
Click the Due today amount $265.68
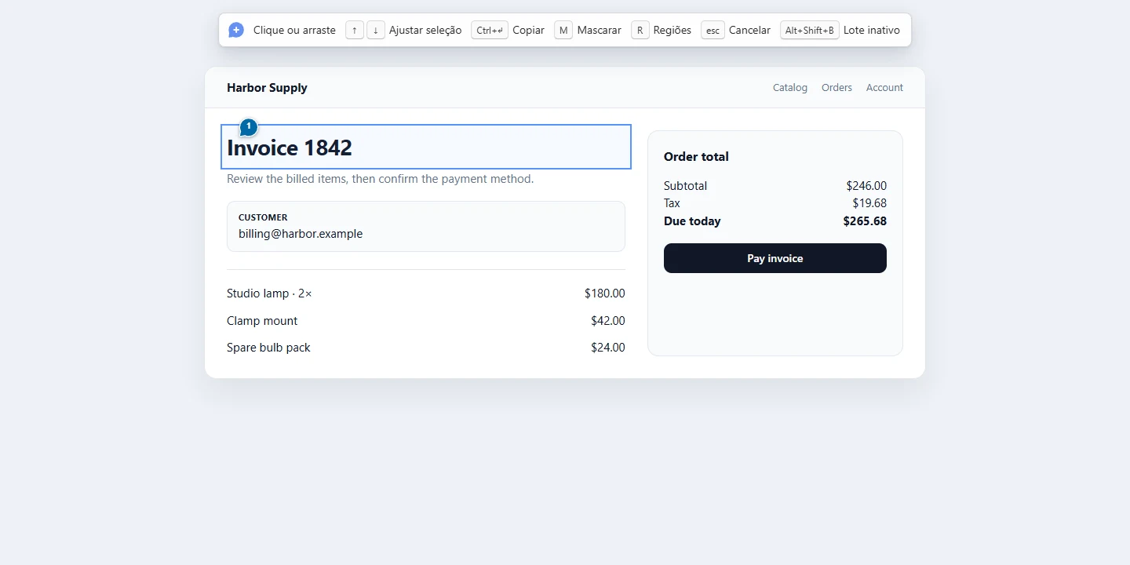pos(865,221)
